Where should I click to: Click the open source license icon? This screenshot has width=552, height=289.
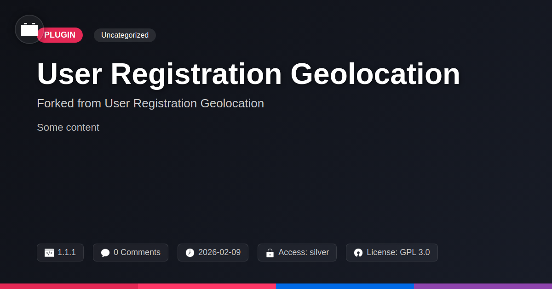point(358,253)
